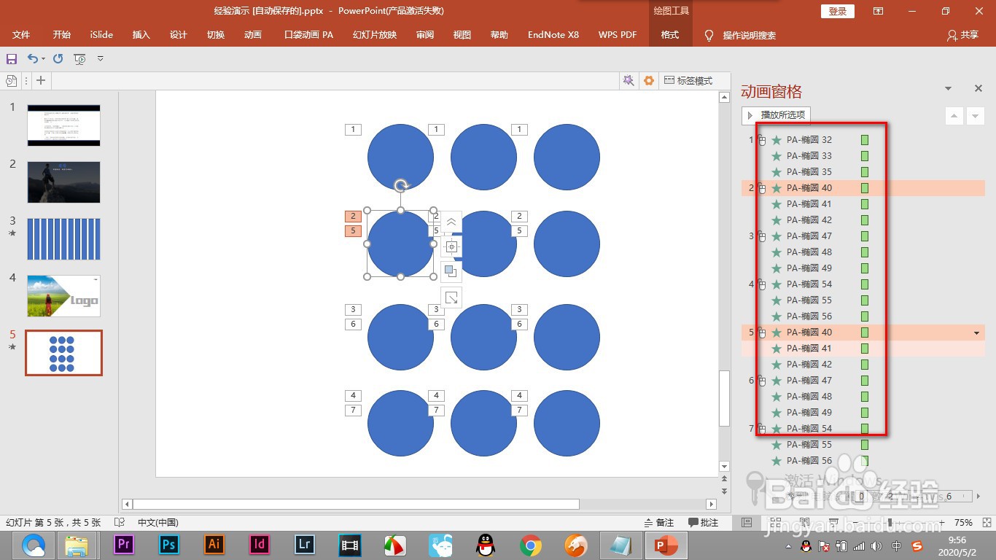
Task: Click animation tag 5 on selected circle
Action: [353, 231]
